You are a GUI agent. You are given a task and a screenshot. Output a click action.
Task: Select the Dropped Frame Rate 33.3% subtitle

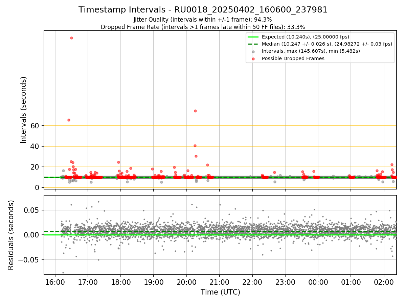203,27
